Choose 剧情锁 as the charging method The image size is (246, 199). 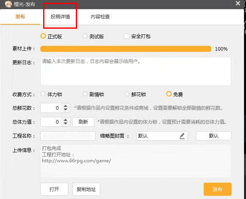[x=85, y=95]
